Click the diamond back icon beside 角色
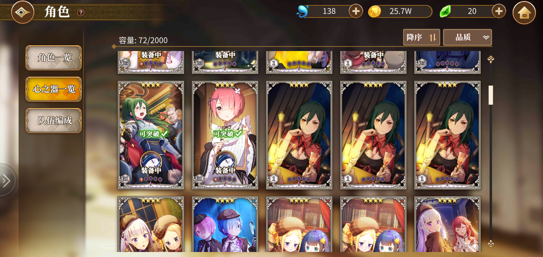This screenshot has height=257, width=543. pos(23,12)
